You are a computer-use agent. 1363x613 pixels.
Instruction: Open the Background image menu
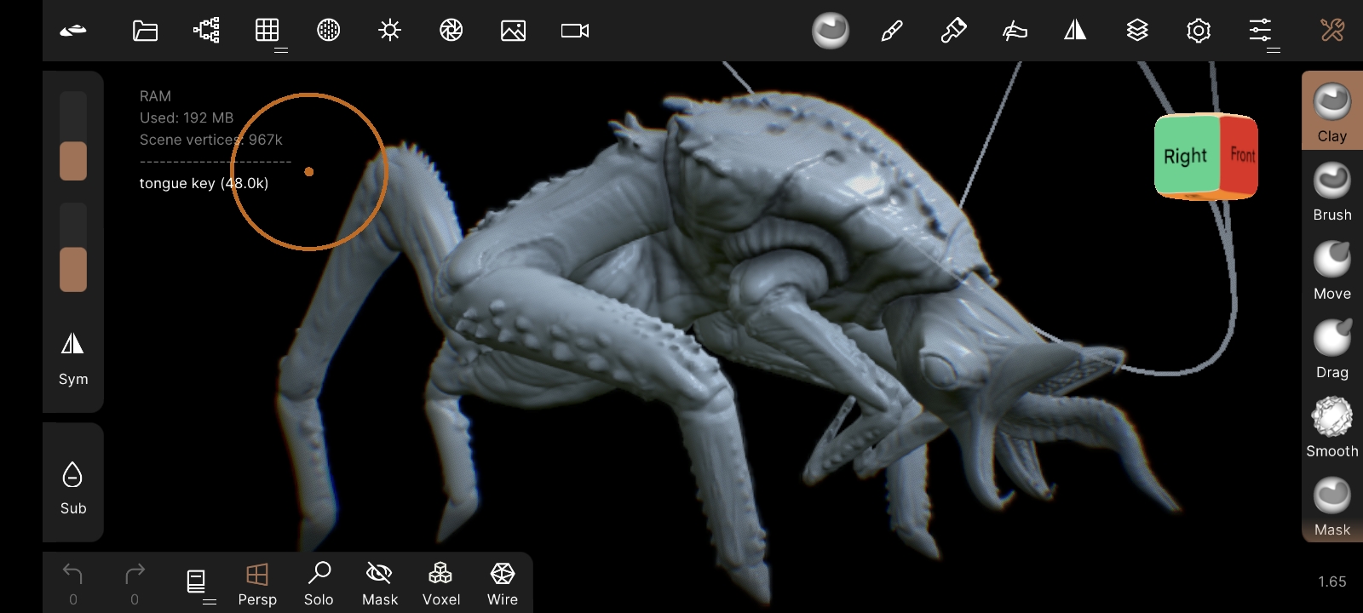pyautogui.click(x=513, y=31)
